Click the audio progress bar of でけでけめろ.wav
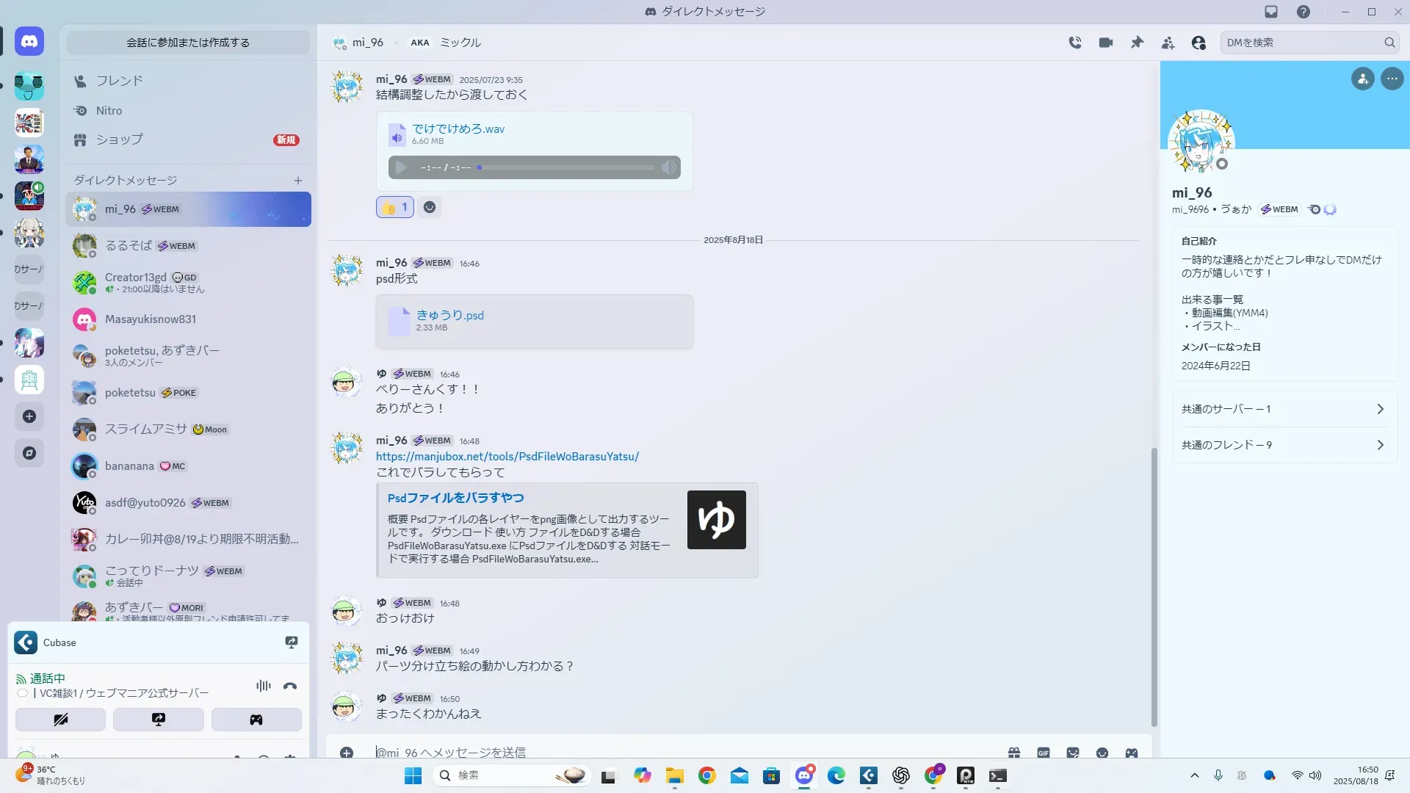Screen dimensions: 1410x793 pos(565,167)
